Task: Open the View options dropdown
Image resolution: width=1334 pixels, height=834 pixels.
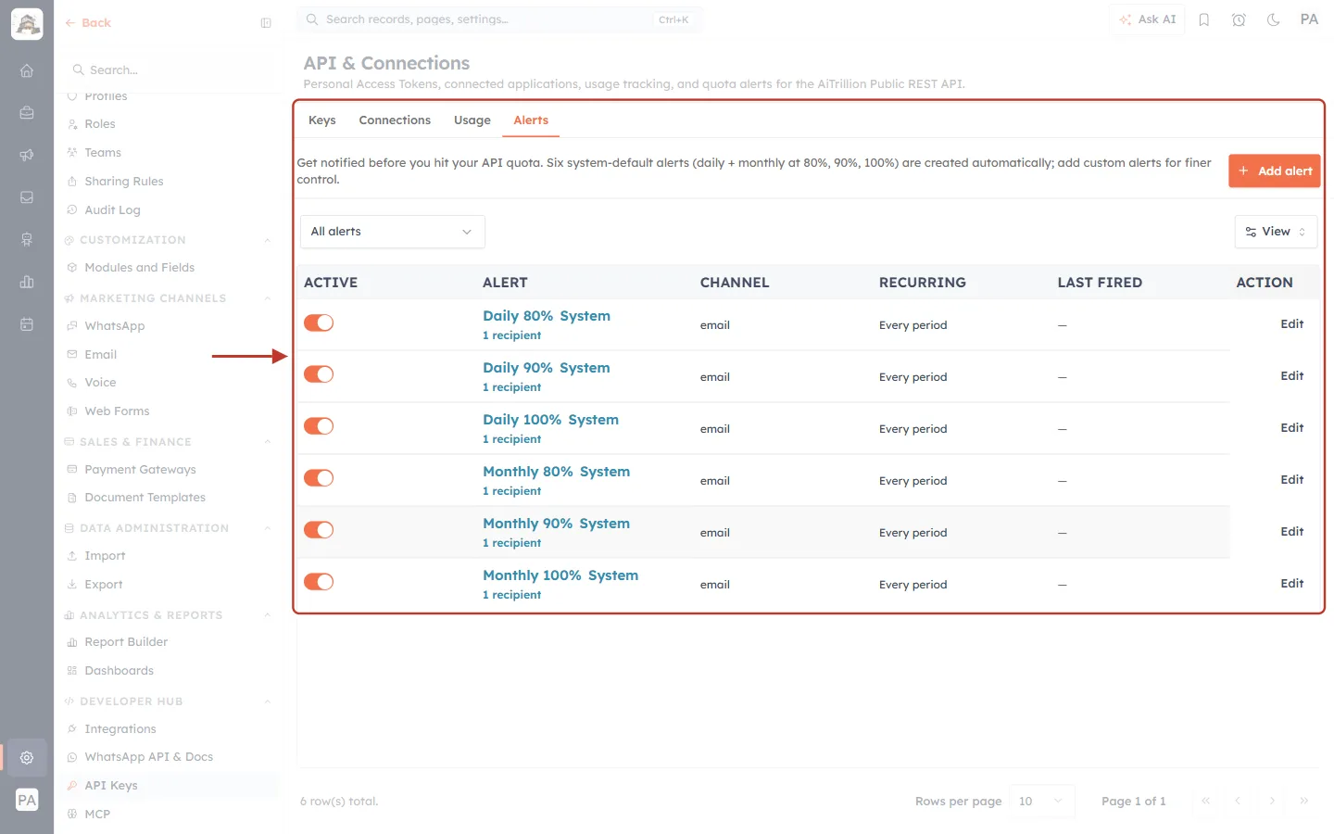Action: [1276, 232]
